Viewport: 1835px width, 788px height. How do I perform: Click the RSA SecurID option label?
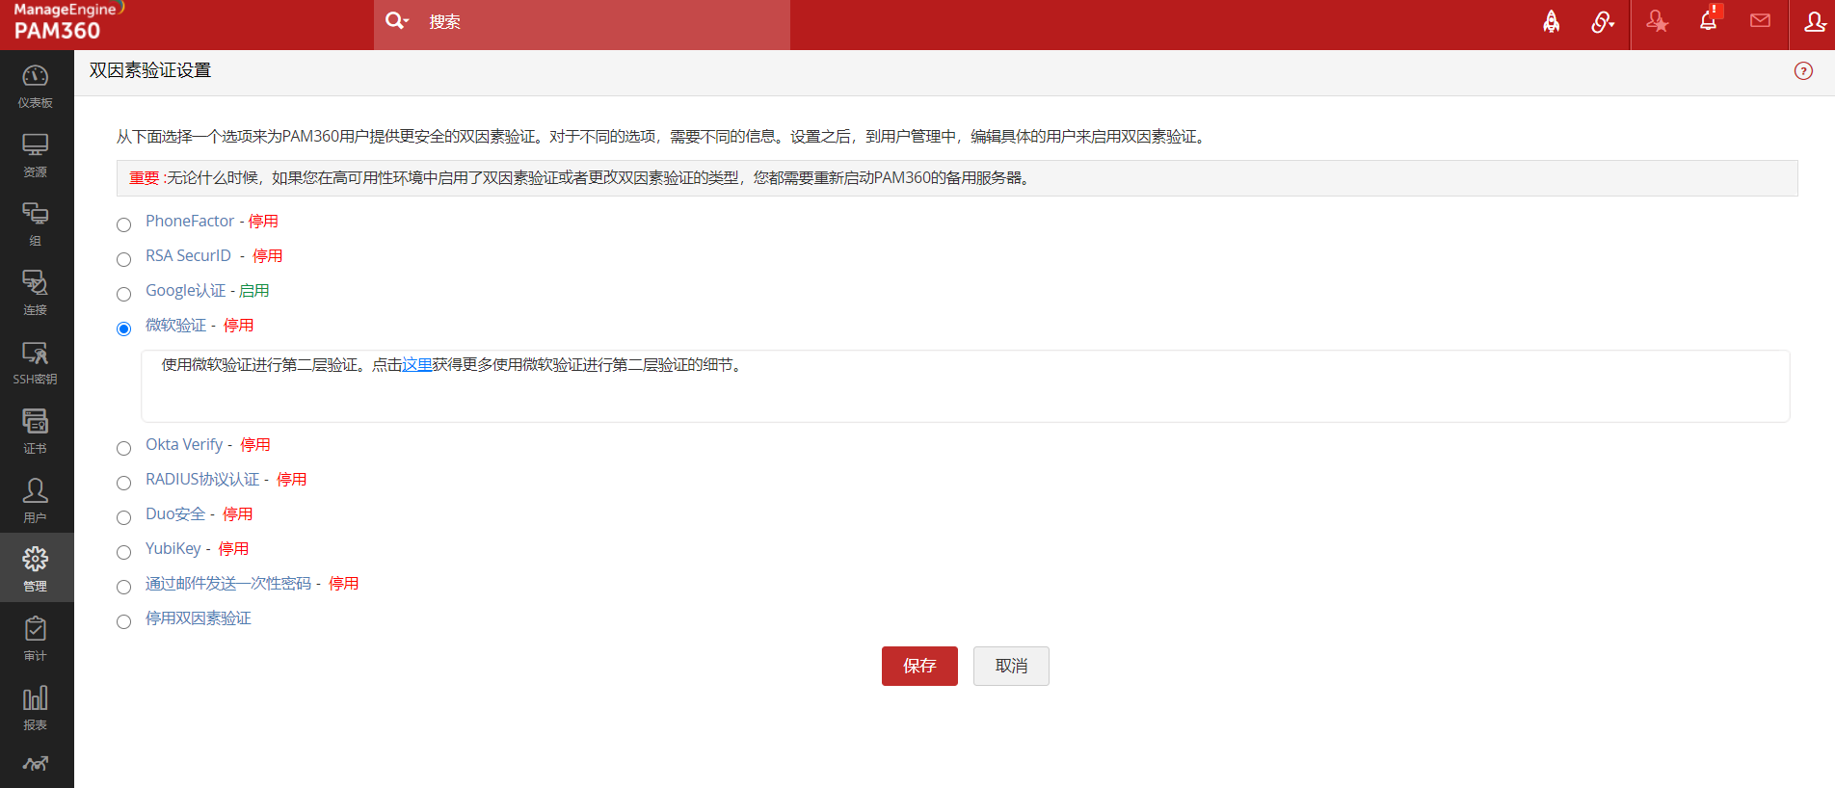[x=189, y=256]
